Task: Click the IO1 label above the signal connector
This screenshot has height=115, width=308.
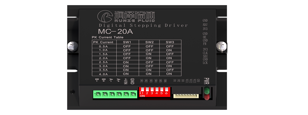Action: coord(175,81)
